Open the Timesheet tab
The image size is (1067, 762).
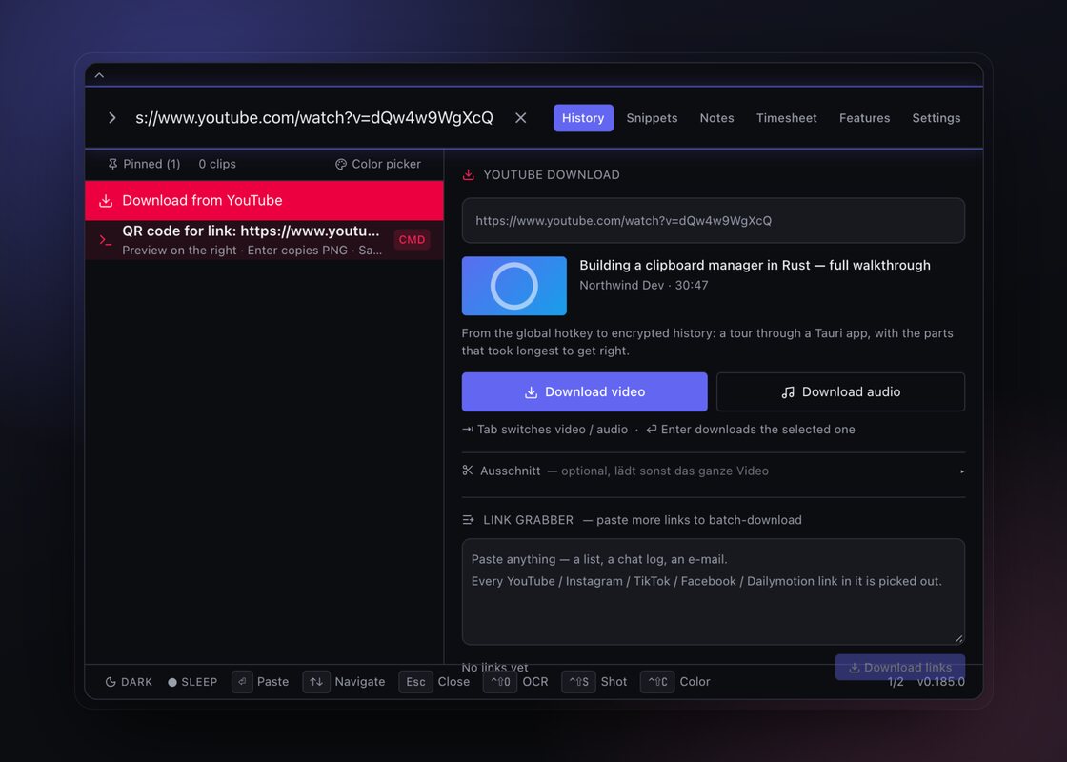(x=787, y=118)
